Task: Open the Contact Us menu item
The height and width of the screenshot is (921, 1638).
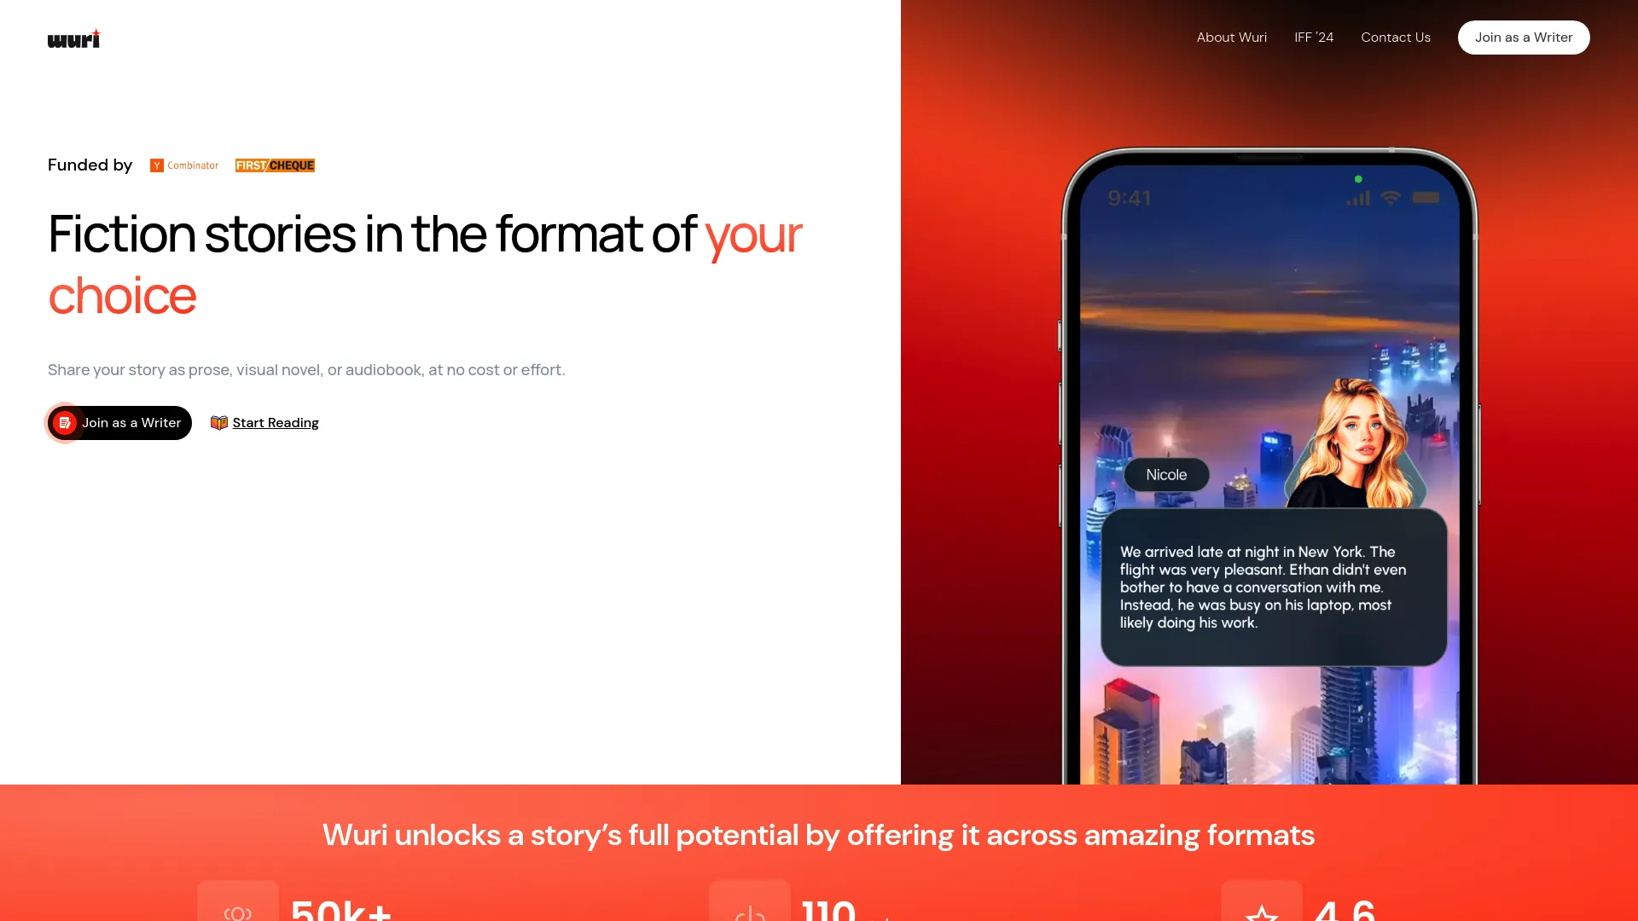Action: click(x=1395, y=38)
